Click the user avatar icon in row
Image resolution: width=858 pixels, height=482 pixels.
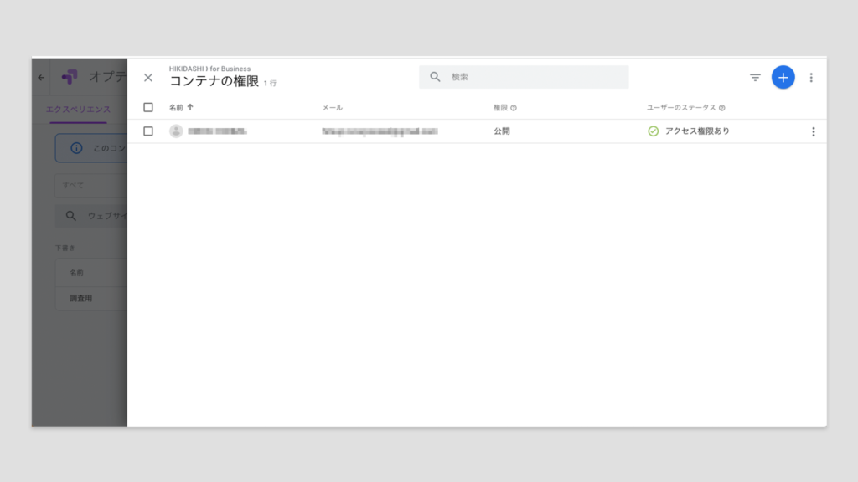coord(176,131)
